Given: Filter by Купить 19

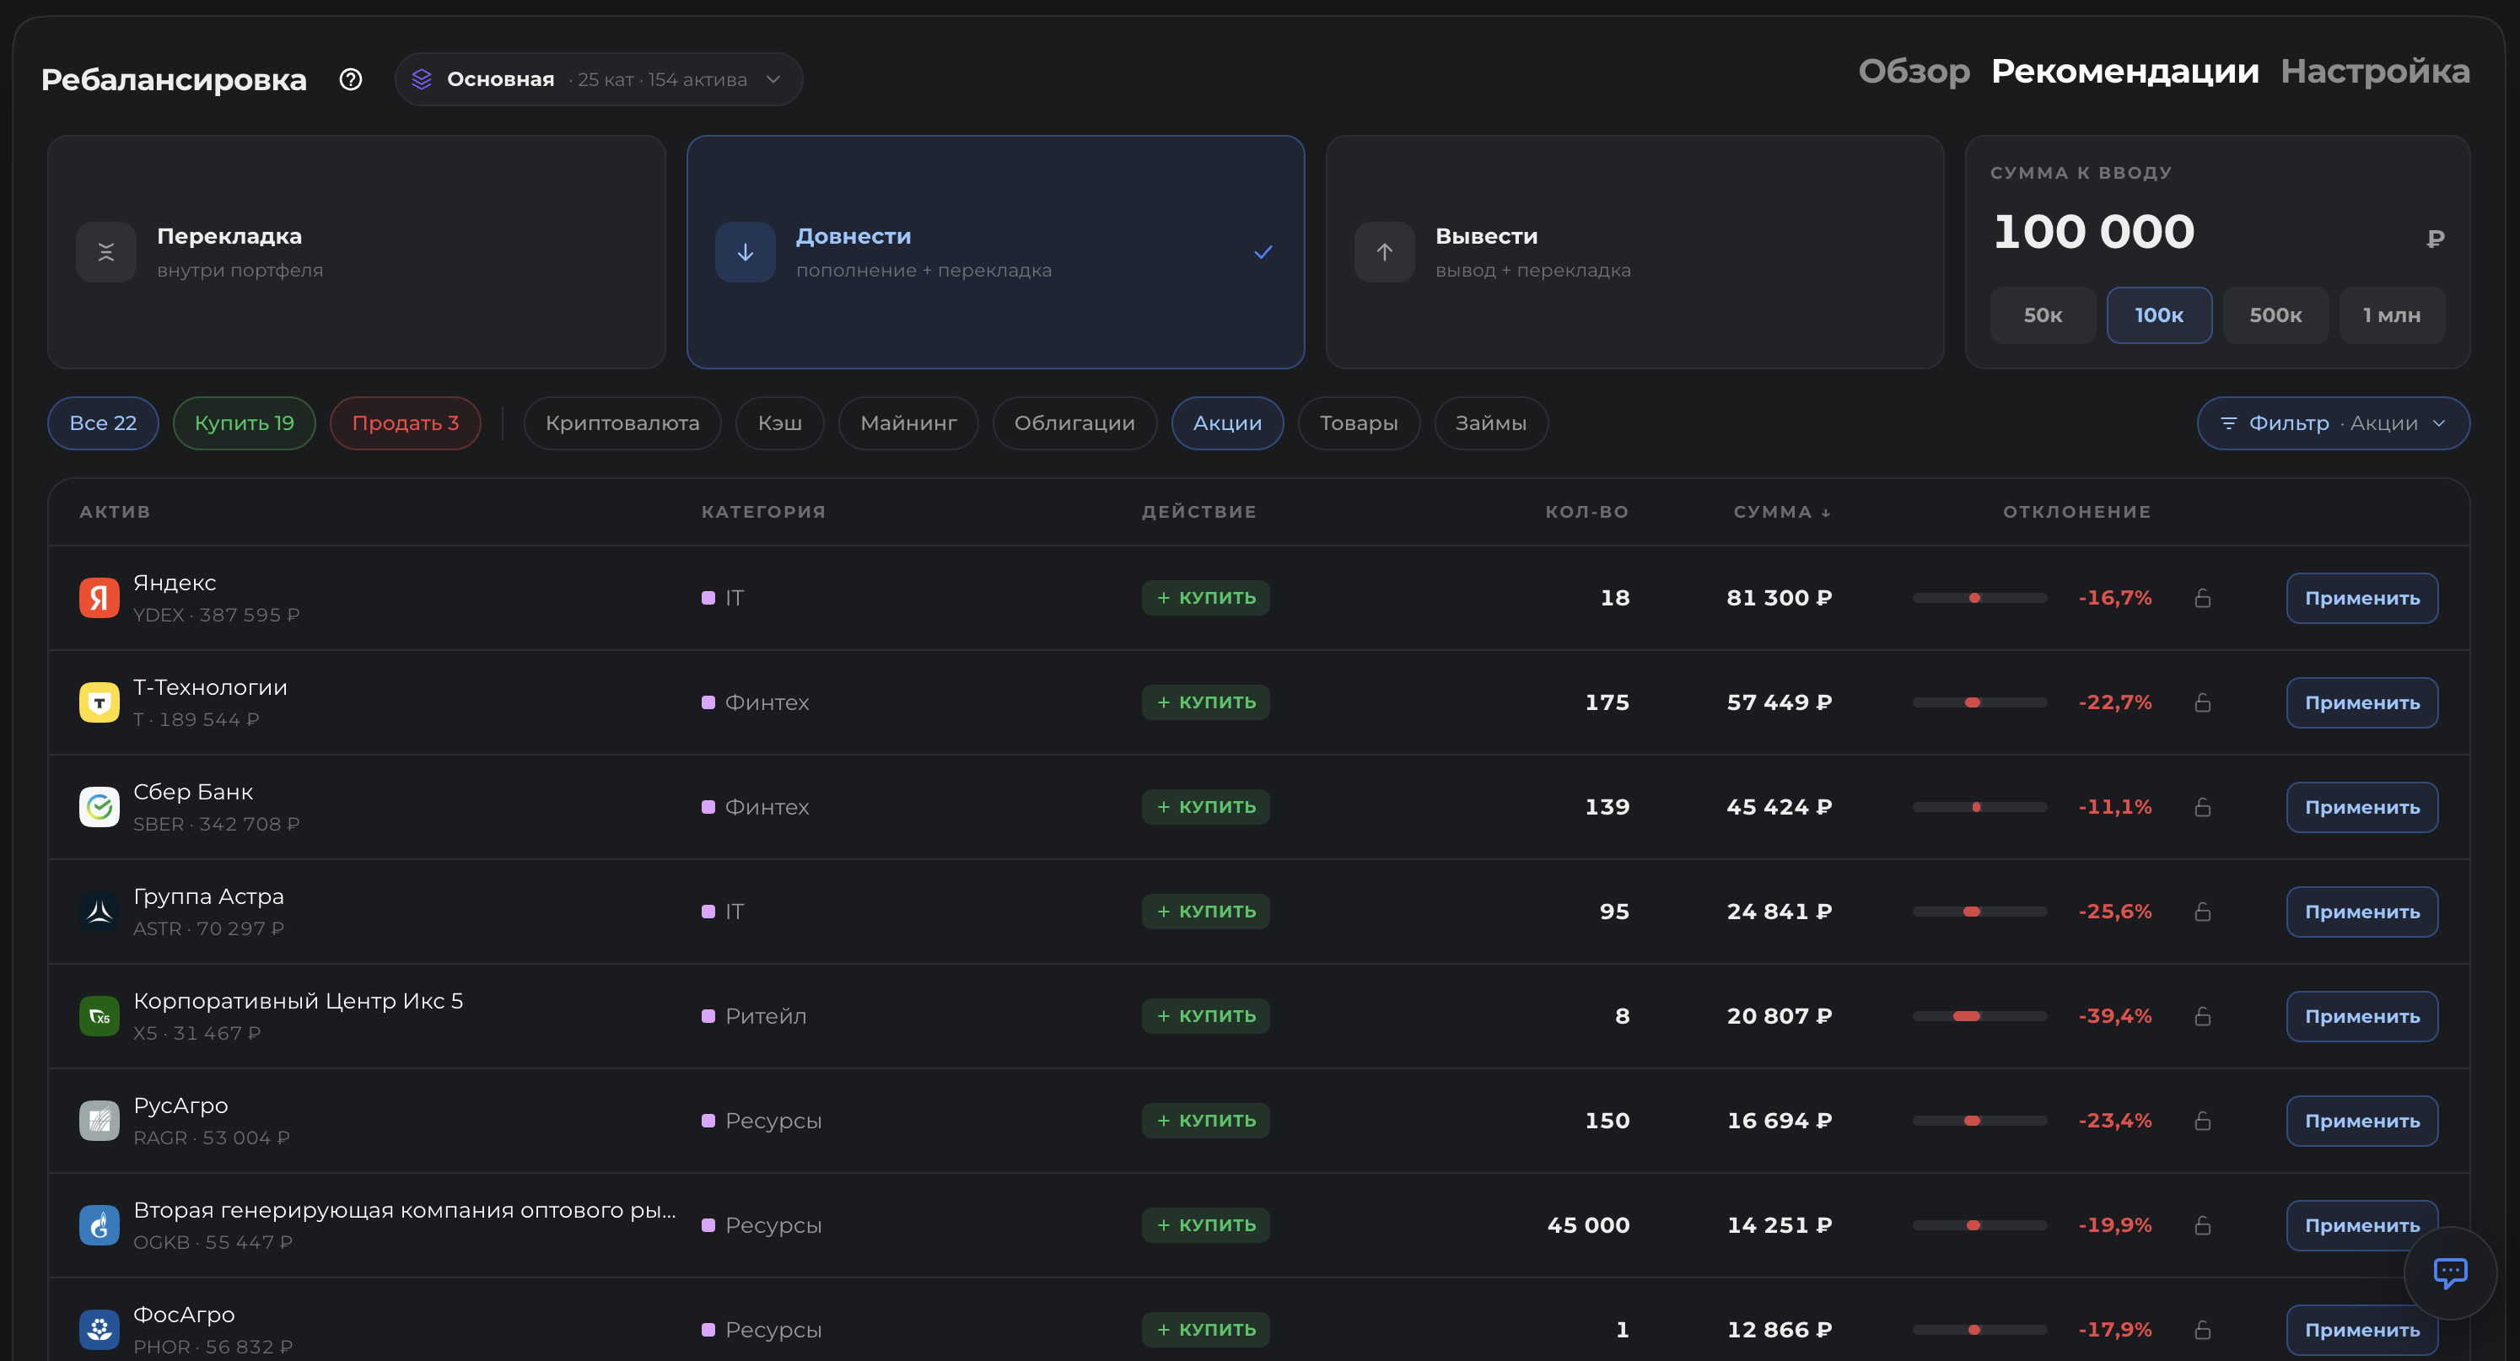Looking at the screenshot, I should pos(244,423).
